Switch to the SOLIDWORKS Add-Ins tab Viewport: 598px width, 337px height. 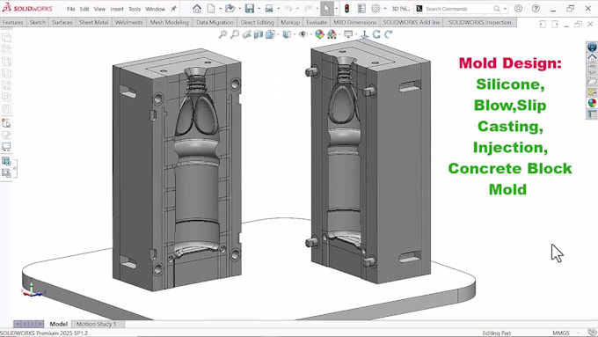click(x=412, y=23)
